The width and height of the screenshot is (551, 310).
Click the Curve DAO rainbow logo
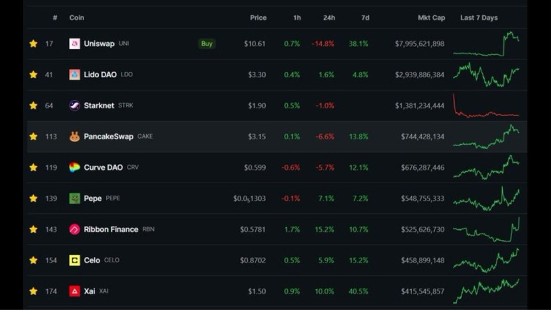click(74, 167)
